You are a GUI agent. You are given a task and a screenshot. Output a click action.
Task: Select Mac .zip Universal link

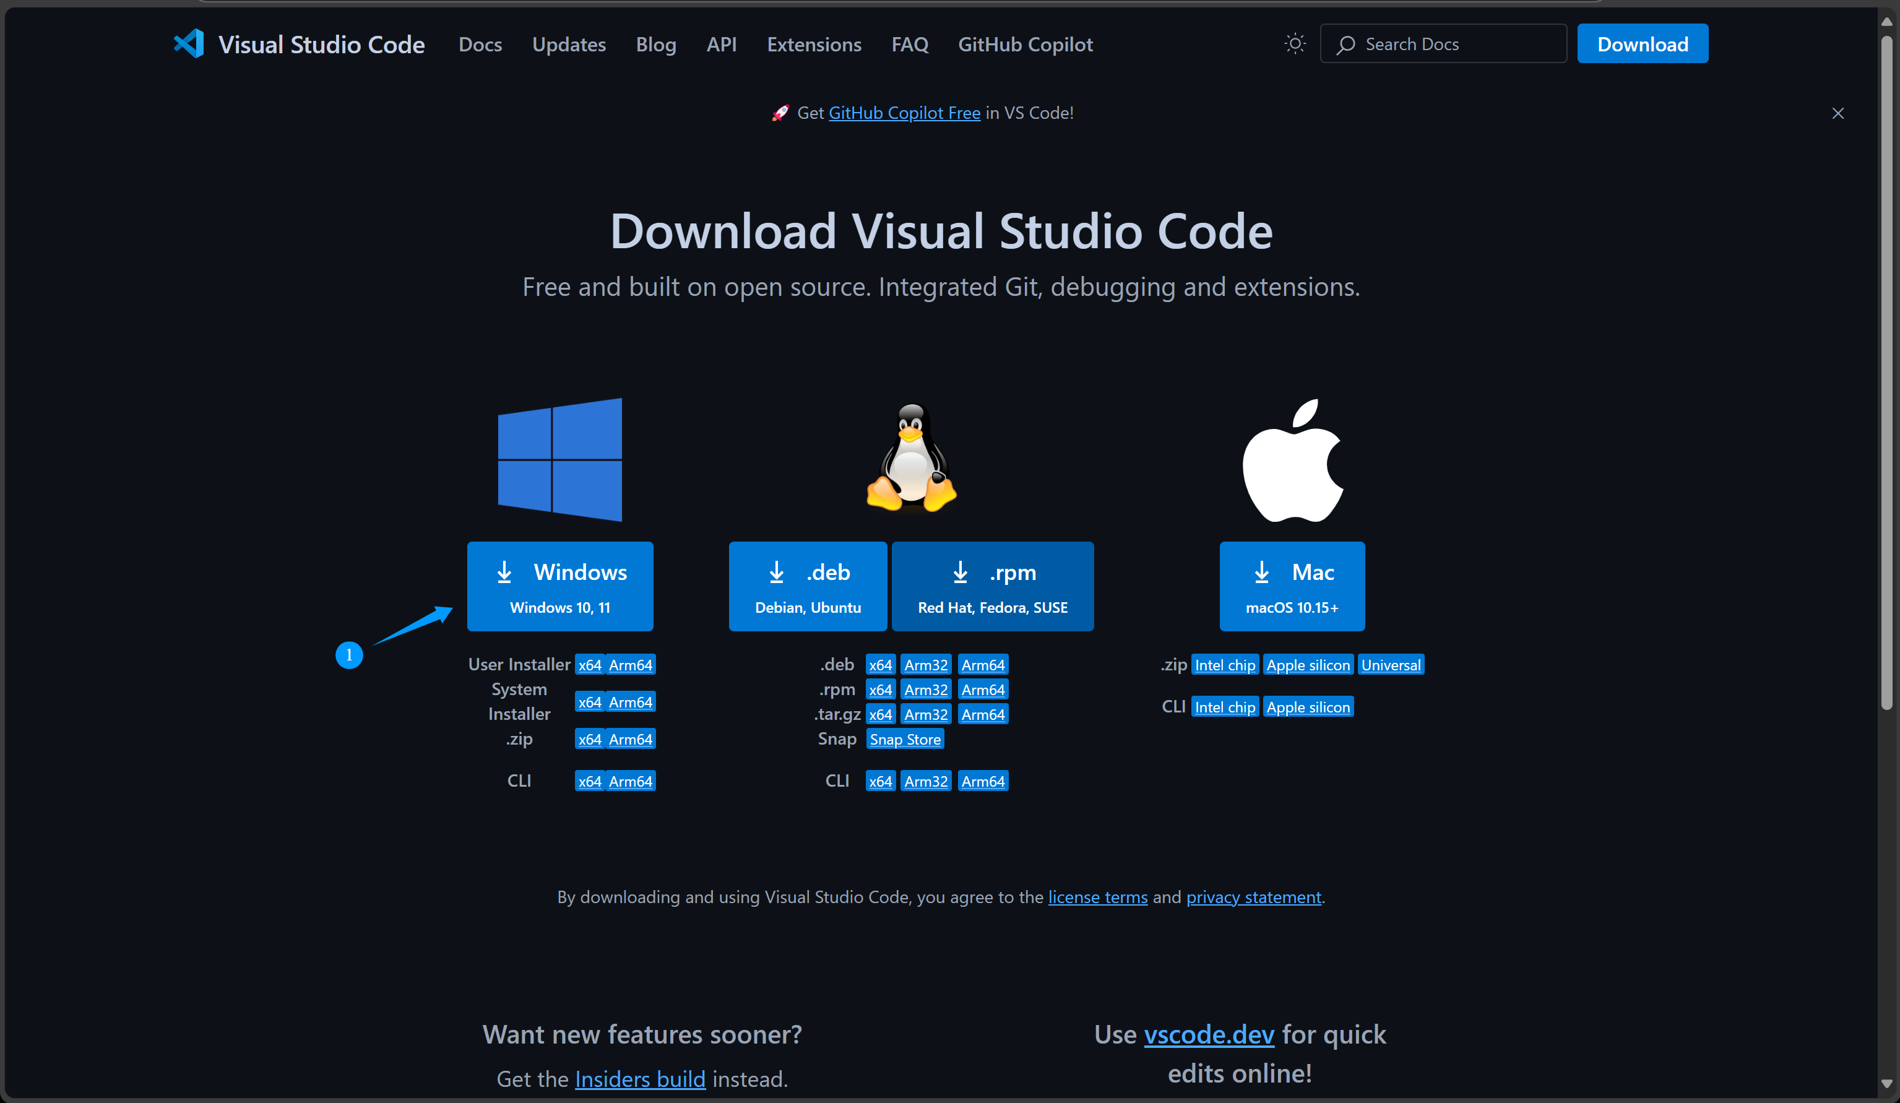(x=1390, y=665)
